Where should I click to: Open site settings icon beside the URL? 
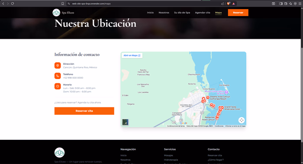point(69,3)
